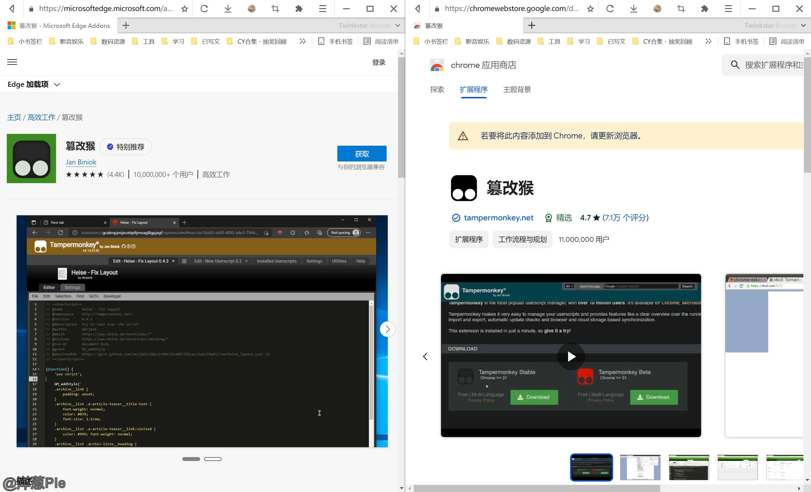Click the downloads icon in toolbar
811x492 pixels.
pos(227,8)
